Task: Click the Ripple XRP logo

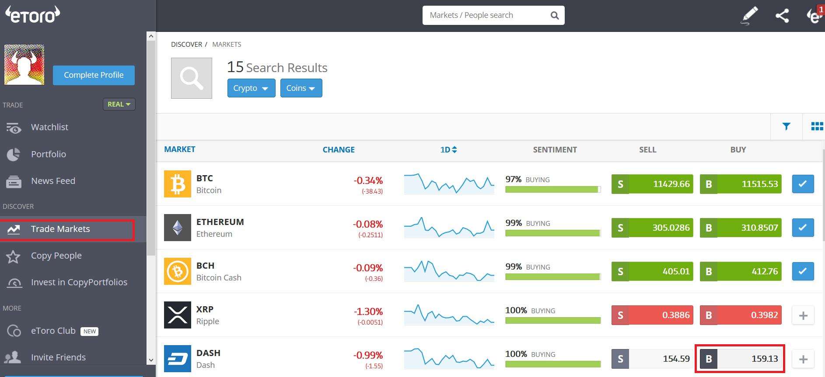Action: 178,315
